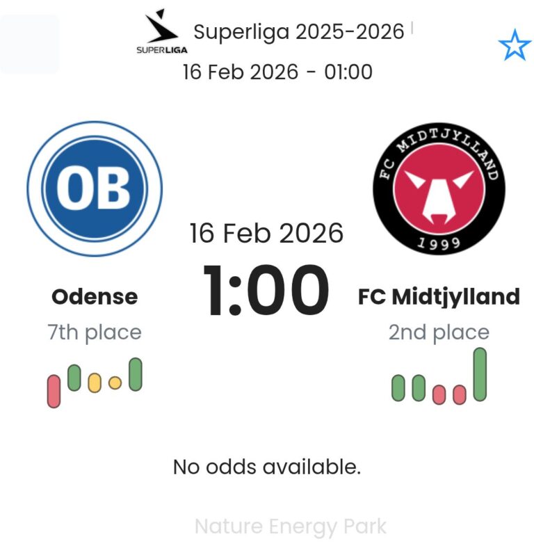Image resolution: width=534 pixels, height=548 pixels.
Task: Select the FC Midtjylland team name
Action: click(439, 297)
